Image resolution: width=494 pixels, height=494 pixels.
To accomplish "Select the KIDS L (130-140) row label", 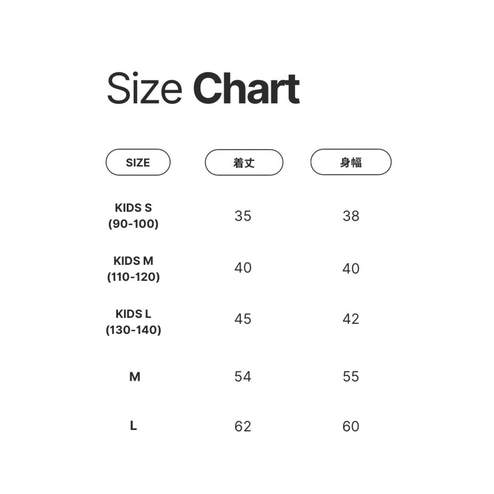I will pyautogui.click(x=134, y=321).
